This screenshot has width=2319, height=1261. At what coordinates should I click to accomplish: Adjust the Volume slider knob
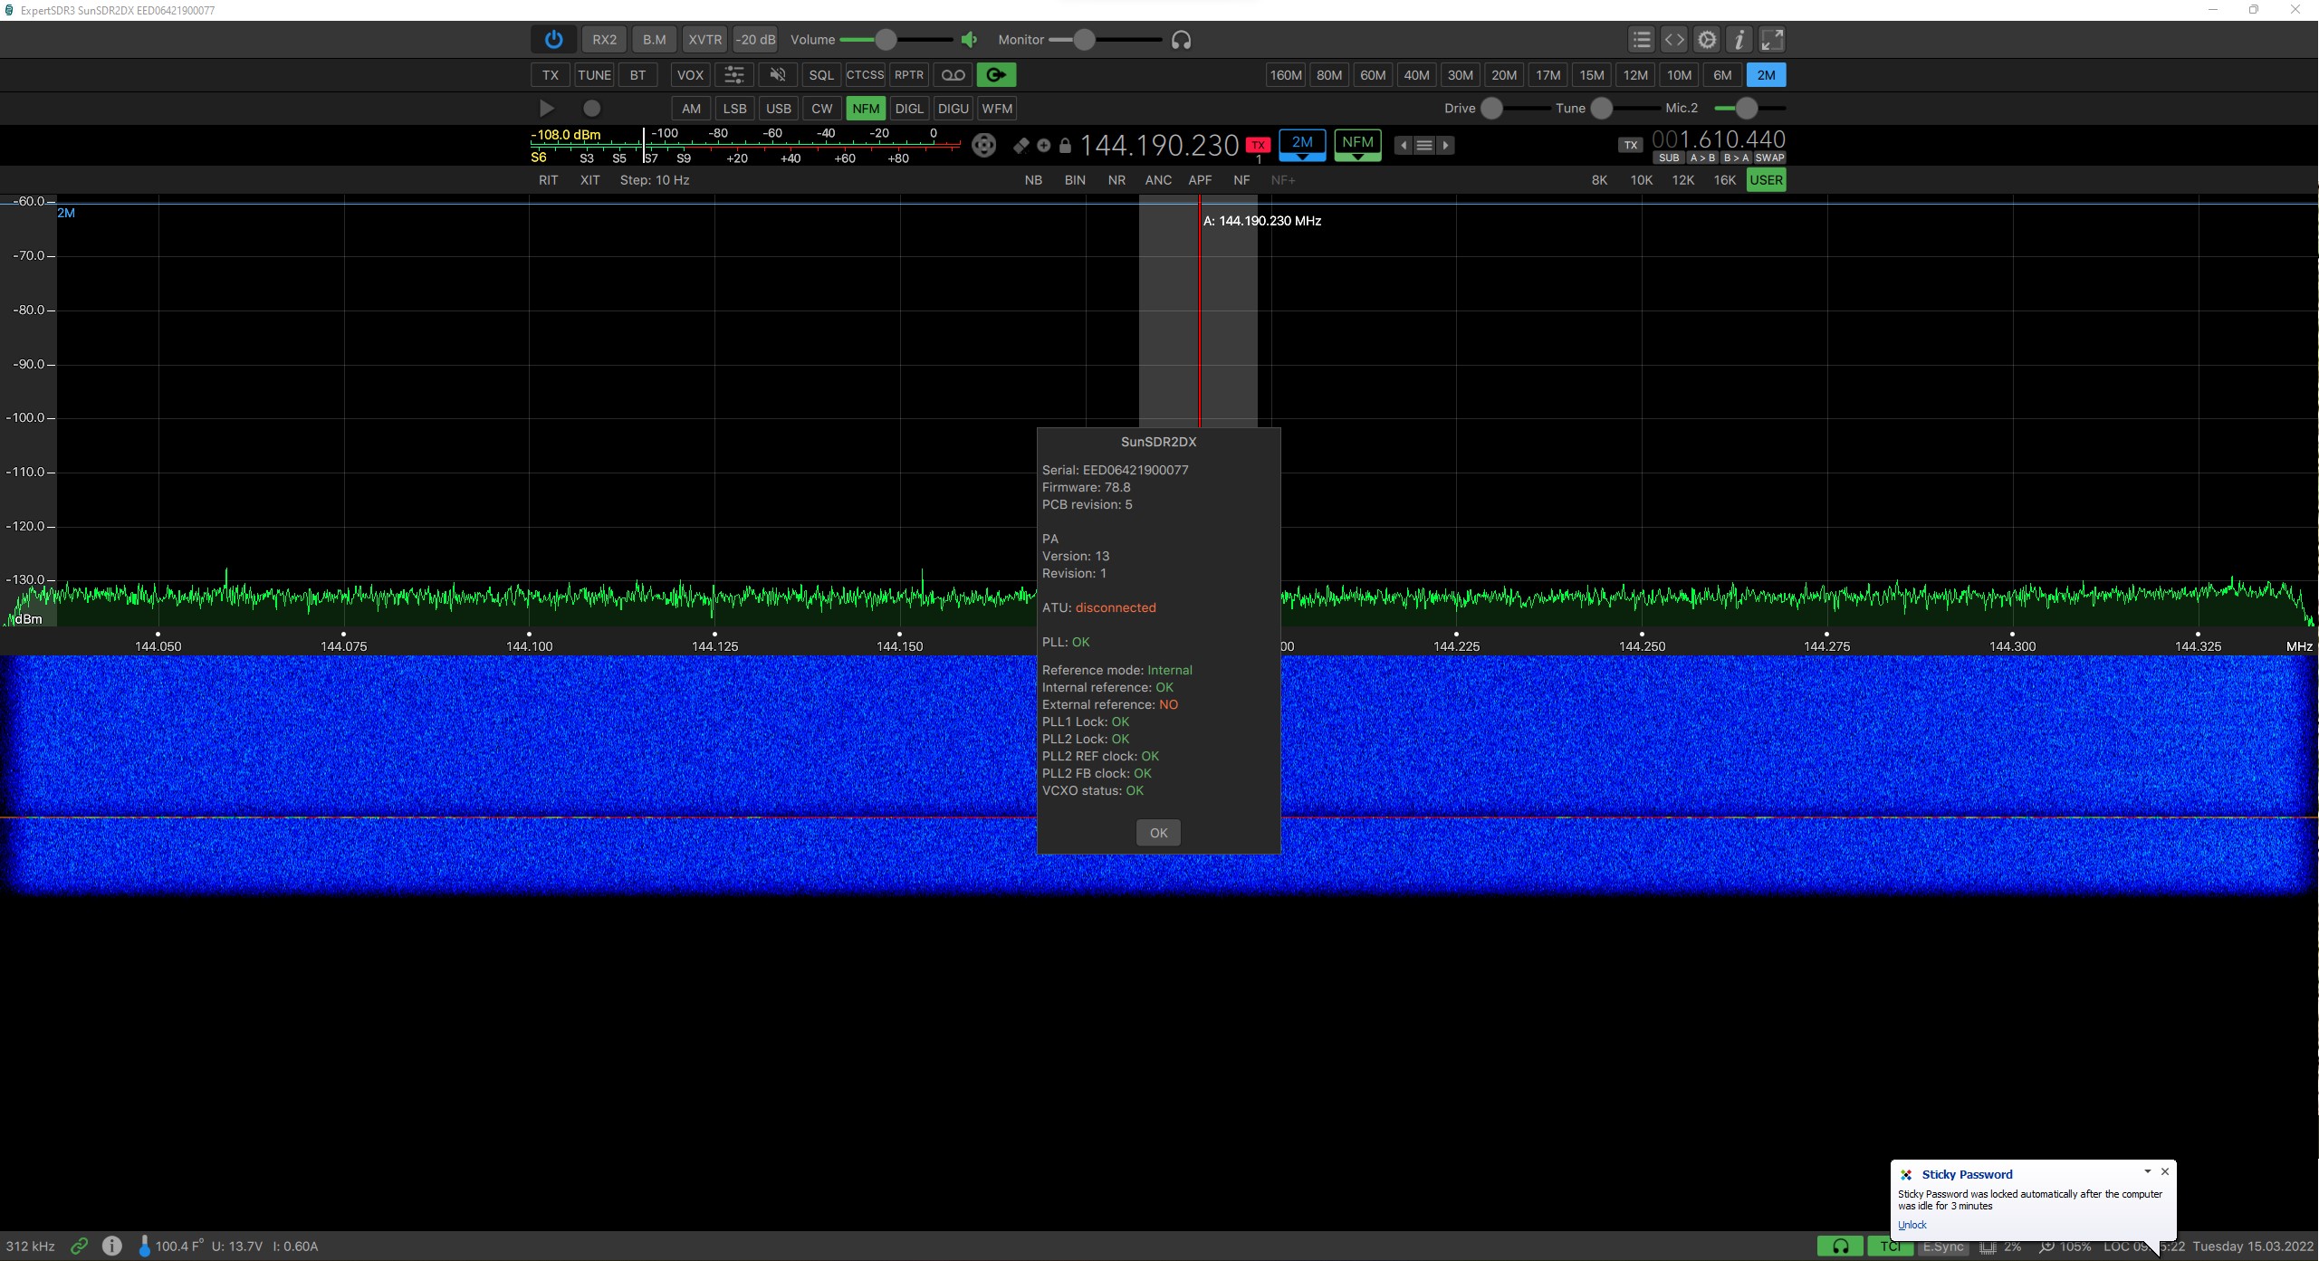886,40
